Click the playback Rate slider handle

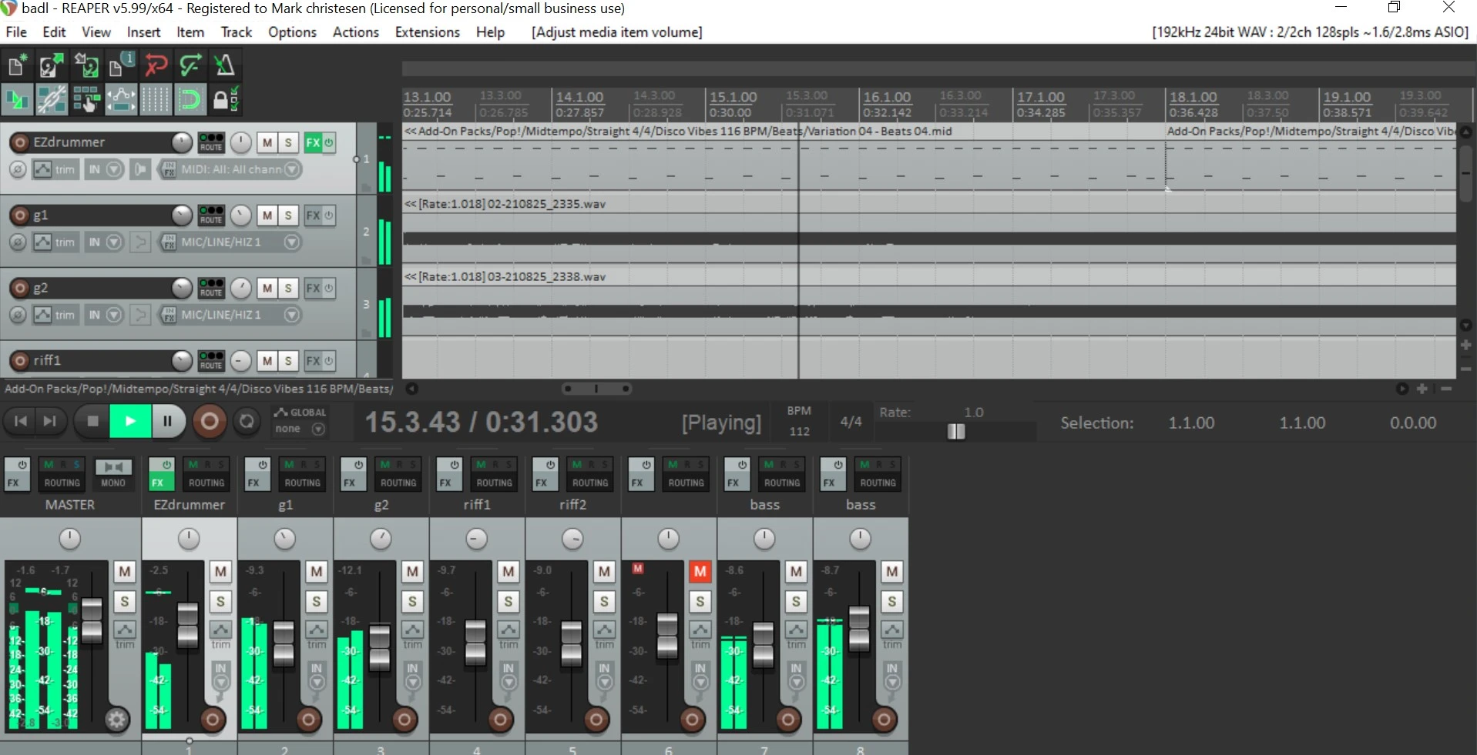pos(956,431)
